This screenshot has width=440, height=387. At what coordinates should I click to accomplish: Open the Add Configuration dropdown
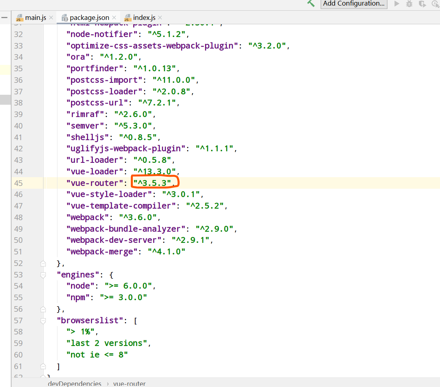pyautogui.click(x=354, y=4)
